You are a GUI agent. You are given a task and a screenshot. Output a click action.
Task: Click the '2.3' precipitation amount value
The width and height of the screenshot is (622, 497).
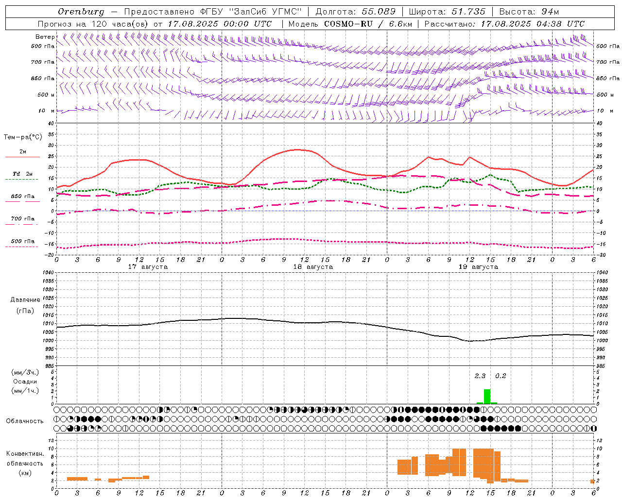point(480,376)
